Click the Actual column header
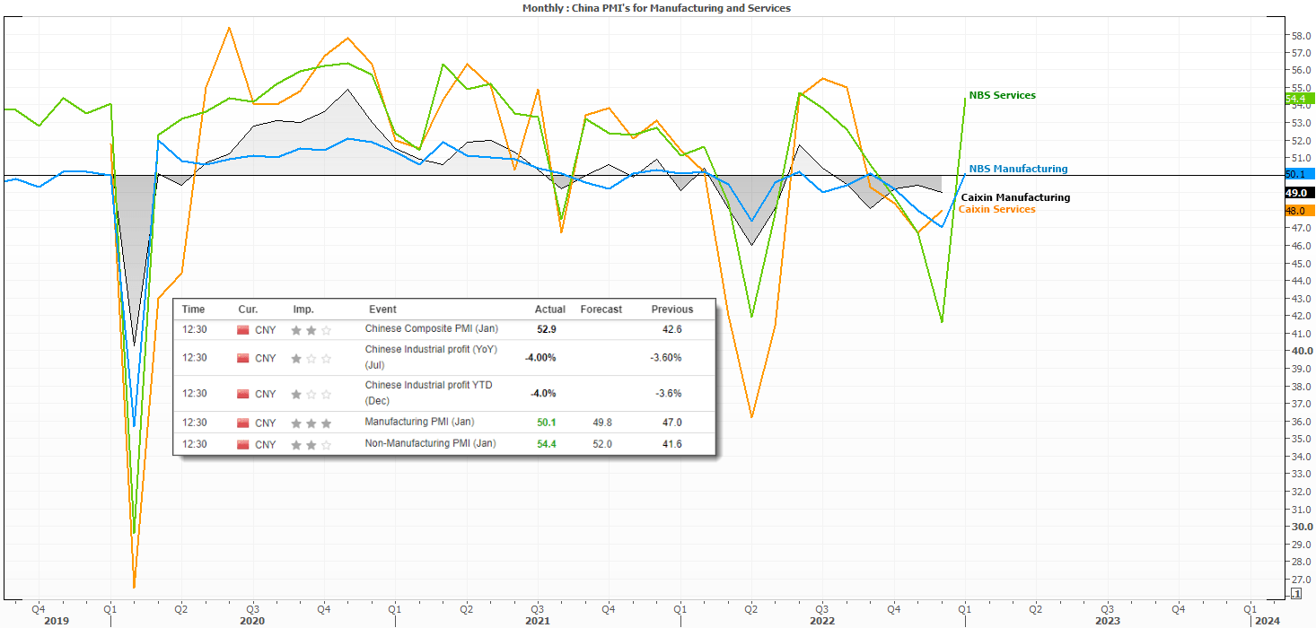The width and height of the screenshot is (1316, 628). (x=550, y=310)
